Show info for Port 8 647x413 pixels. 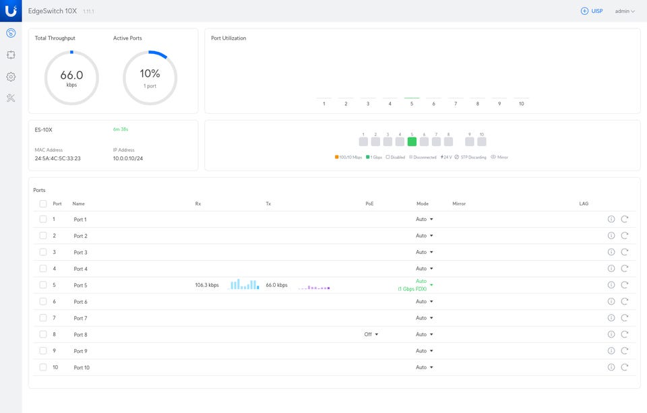coord(611,334)
